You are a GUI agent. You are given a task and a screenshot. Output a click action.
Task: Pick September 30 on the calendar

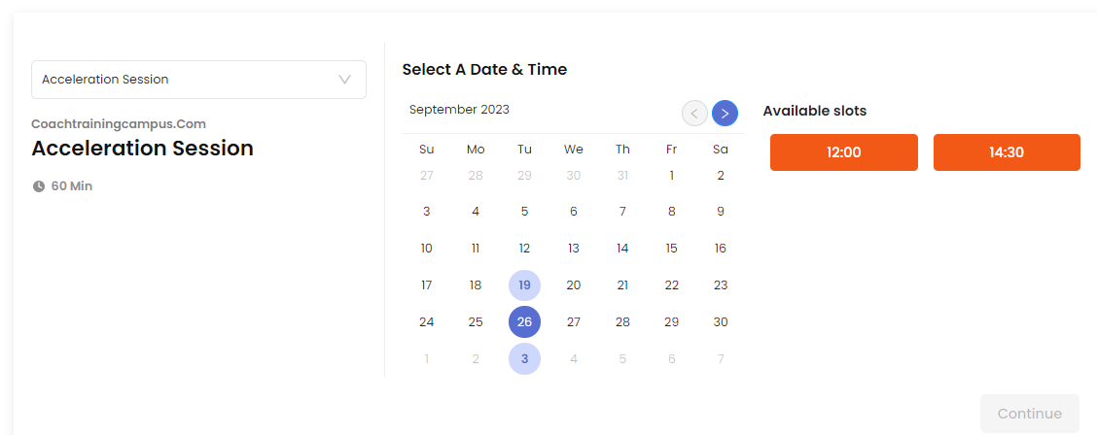(x=721, y=322)
